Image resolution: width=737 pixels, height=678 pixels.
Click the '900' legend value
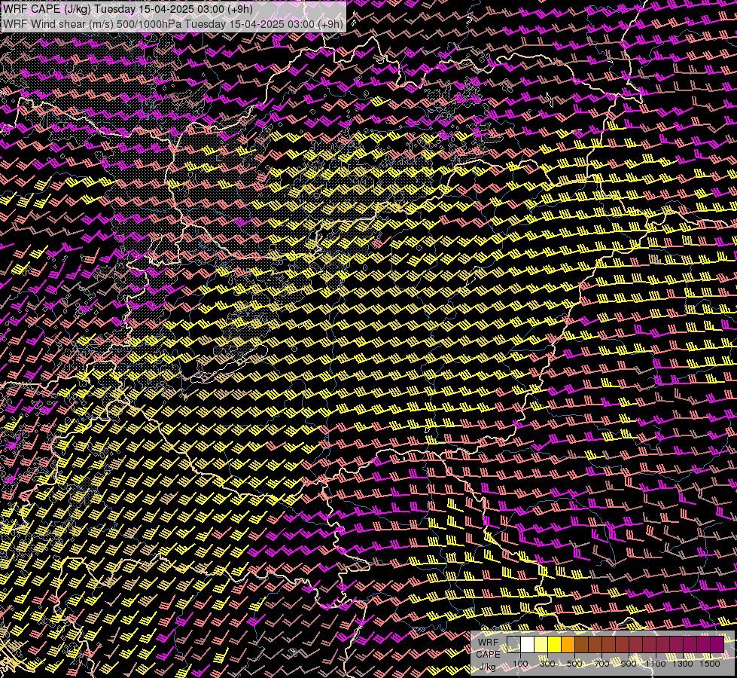coord(629,664)
